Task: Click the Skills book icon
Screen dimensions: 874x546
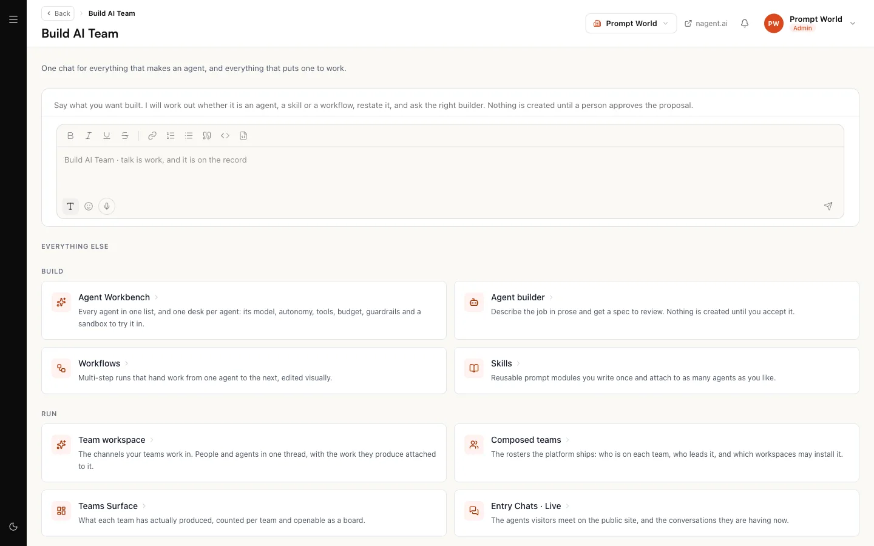Action: point(474,368)
